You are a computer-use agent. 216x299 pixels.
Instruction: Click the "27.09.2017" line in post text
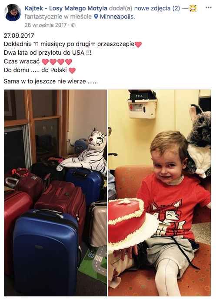pos(19,36)
